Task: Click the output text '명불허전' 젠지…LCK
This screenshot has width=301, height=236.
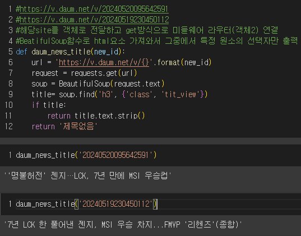Action: click(88, 176)
